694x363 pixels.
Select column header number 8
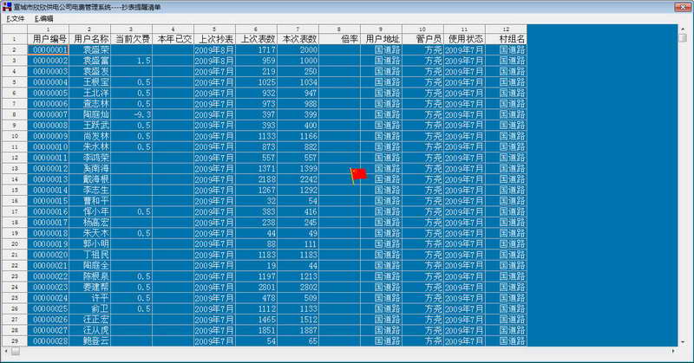(340, 29)
